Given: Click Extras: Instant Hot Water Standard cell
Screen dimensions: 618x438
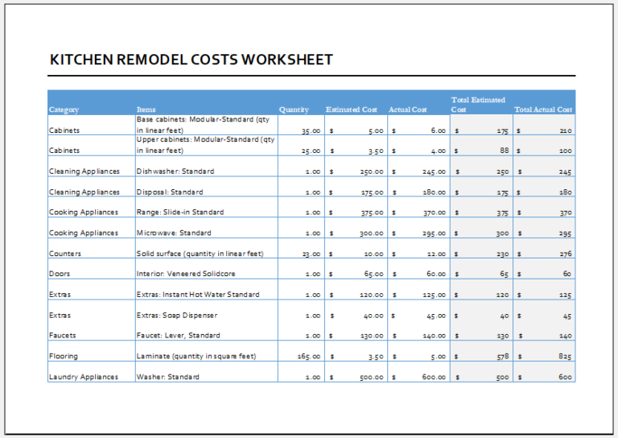Looking at the screenshot, I should pos(207,290).
